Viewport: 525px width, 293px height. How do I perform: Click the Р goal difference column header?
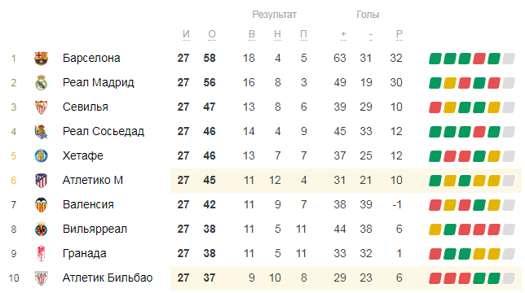399,34
